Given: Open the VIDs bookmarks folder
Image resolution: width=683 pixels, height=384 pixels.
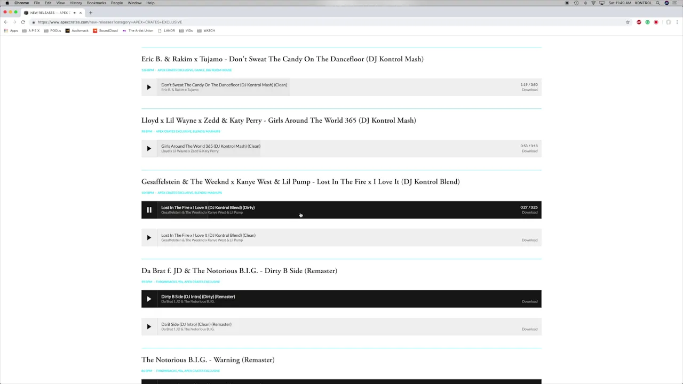Looking at the screenshot, I should [186, 30].
